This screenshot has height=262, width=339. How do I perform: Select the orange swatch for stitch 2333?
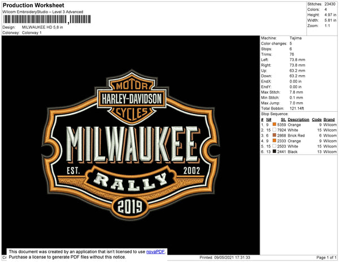point(275,141)
